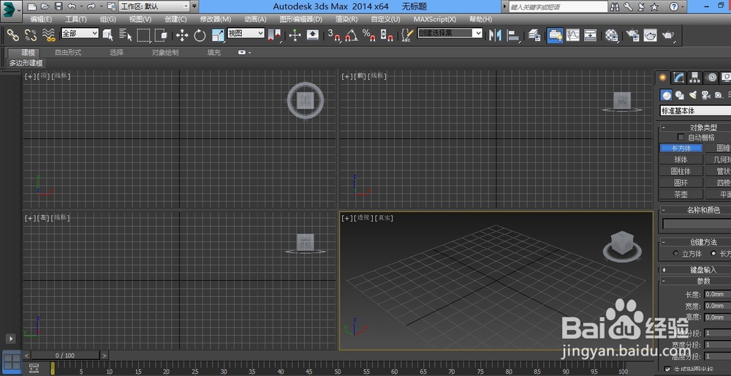Undo the last action with arrow icon

pos(72,7)
